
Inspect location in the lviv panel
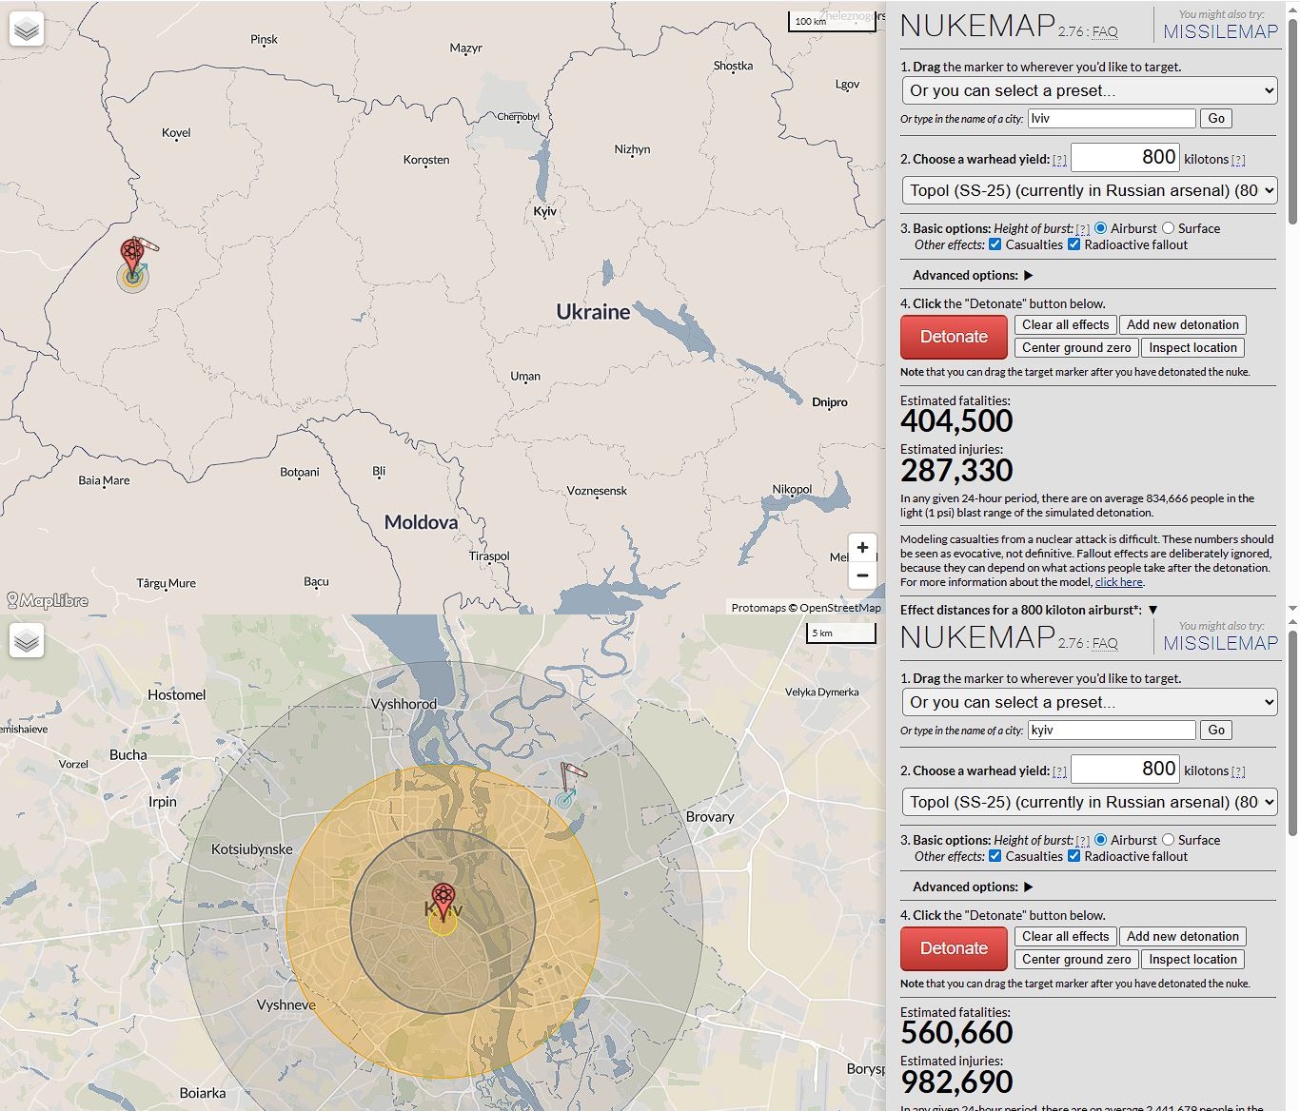pyautogui.click(x=1192, y=348)
